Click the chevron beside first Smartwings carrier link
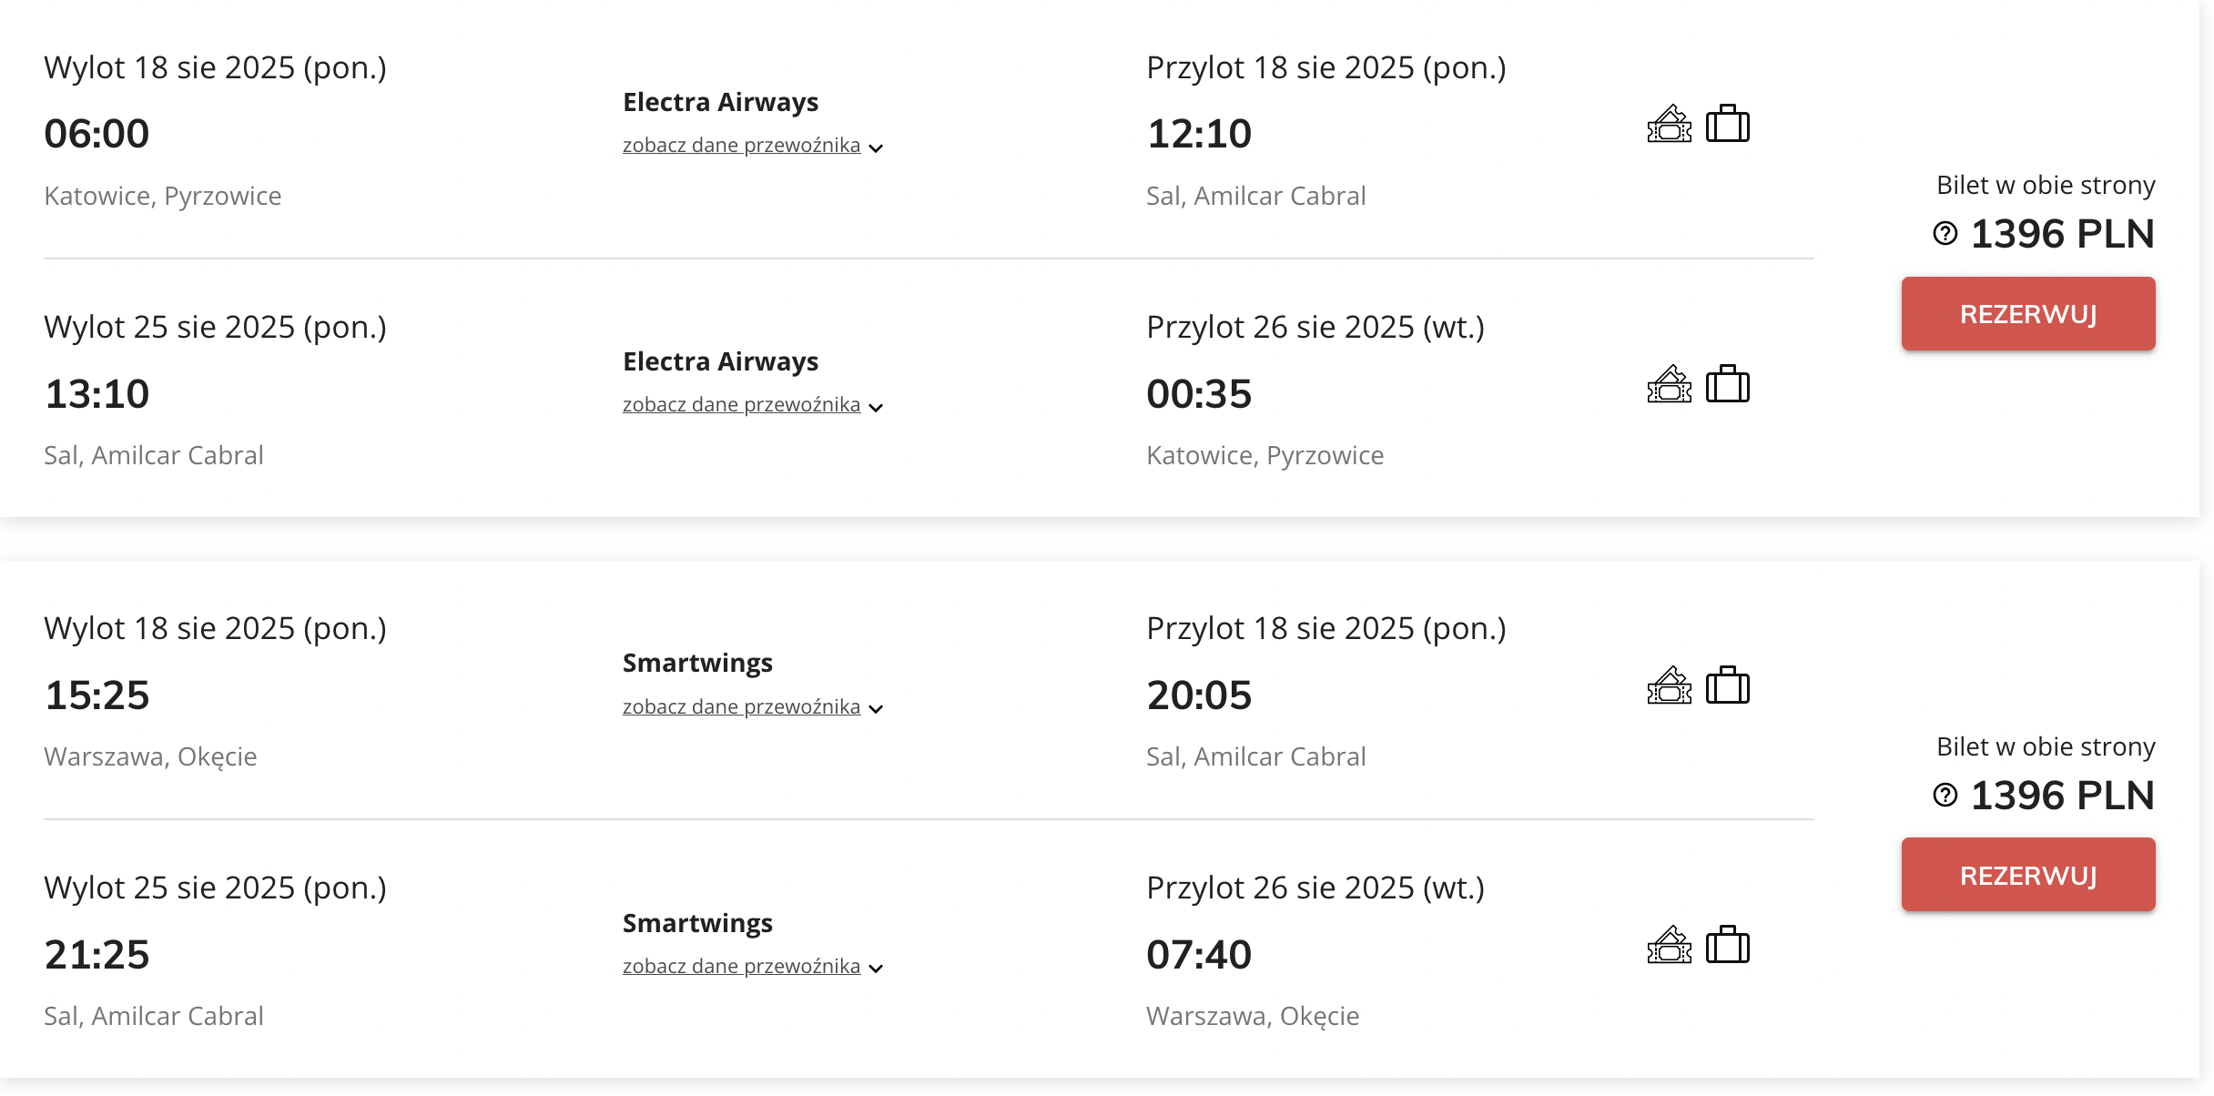Screen dimensions: 2214x1096 pyautogui.click(x=876, y=709)
